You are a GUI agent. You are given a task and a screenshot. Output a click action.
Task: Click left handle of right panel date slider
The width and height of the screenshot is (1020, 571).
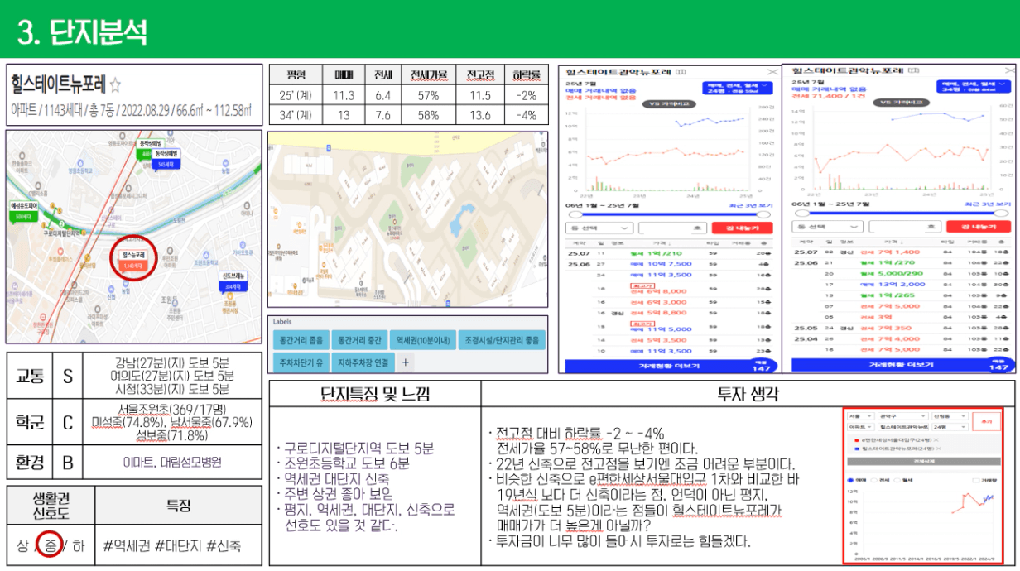click(x=801, y=214)
